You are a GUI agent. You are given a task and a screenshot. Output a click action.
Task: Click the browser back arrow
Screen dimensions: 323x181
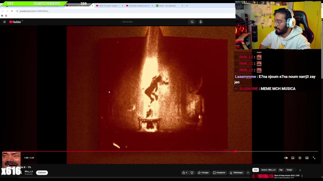(x=3, y=11)
